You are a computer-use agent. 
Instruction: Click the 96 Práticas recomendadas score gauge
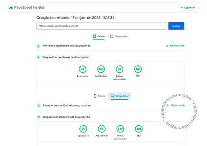pyautogui.click(x=119, y=69)
